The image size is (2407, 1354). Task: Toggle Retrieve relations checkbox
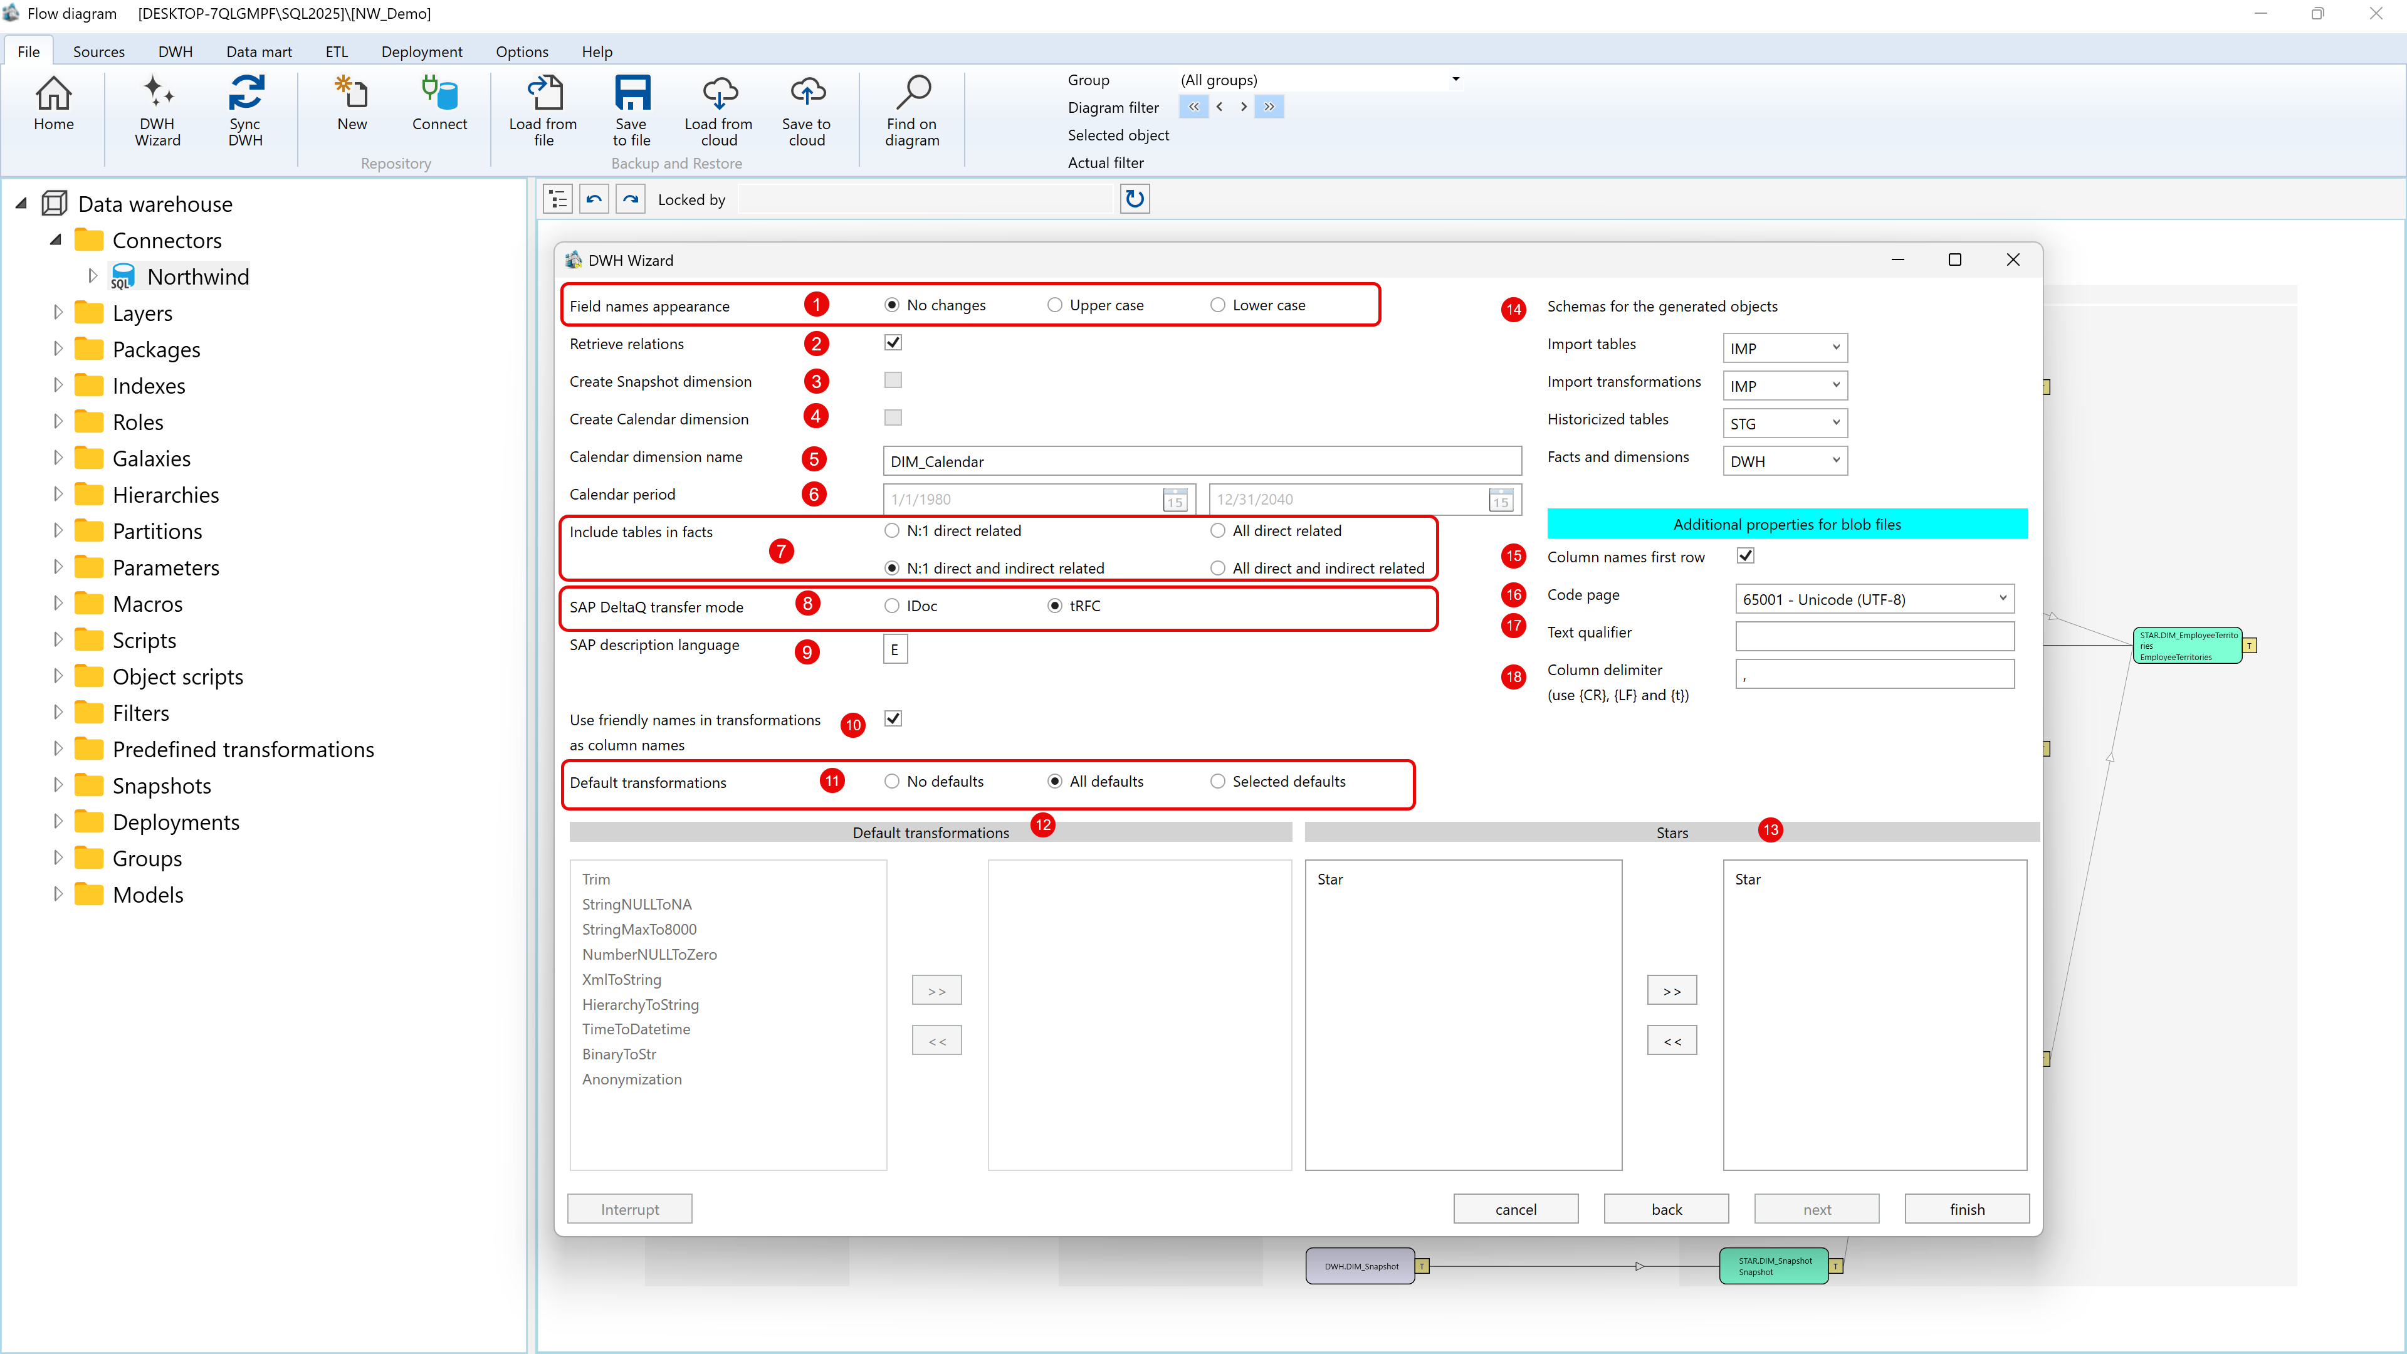click(x=893, y=343)
